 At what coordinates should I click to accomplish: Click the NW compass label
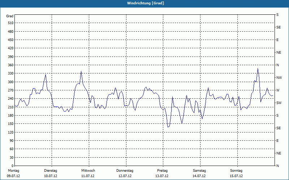click(x=279, y=78)
